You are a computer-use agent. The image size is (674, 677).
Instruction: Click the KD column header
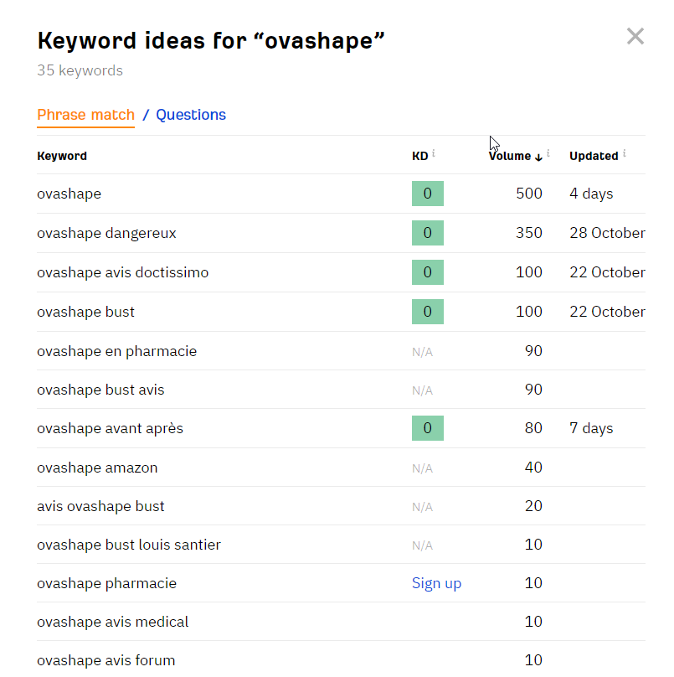pos(419,156)
